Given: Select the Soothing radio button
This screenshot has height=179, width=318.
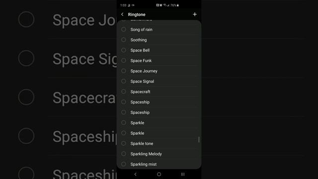Looking at the screenshot, I should pos(124,40).
